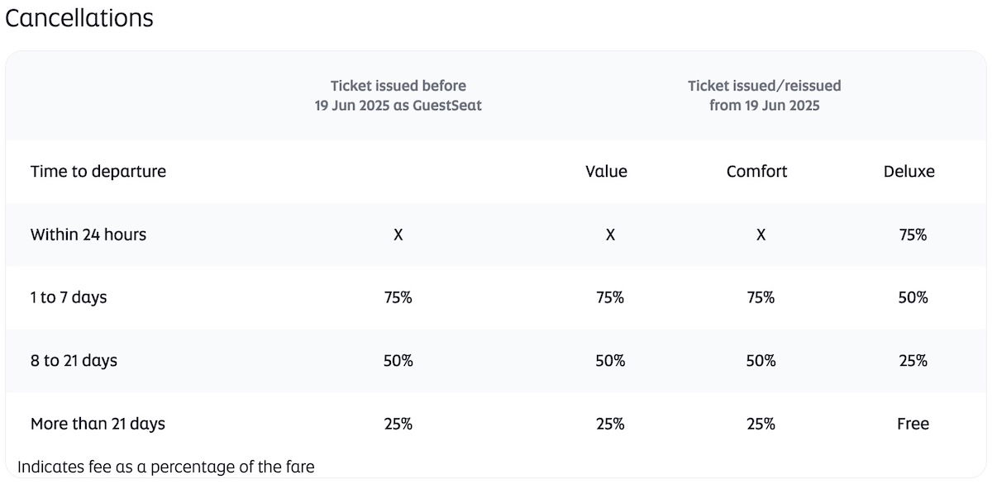Click the GuestSeat 25% cell for more than 21 days
Image resolution: width=992 pixels, height=484 pixels.
pyautogui.click(x=398, y=424)
